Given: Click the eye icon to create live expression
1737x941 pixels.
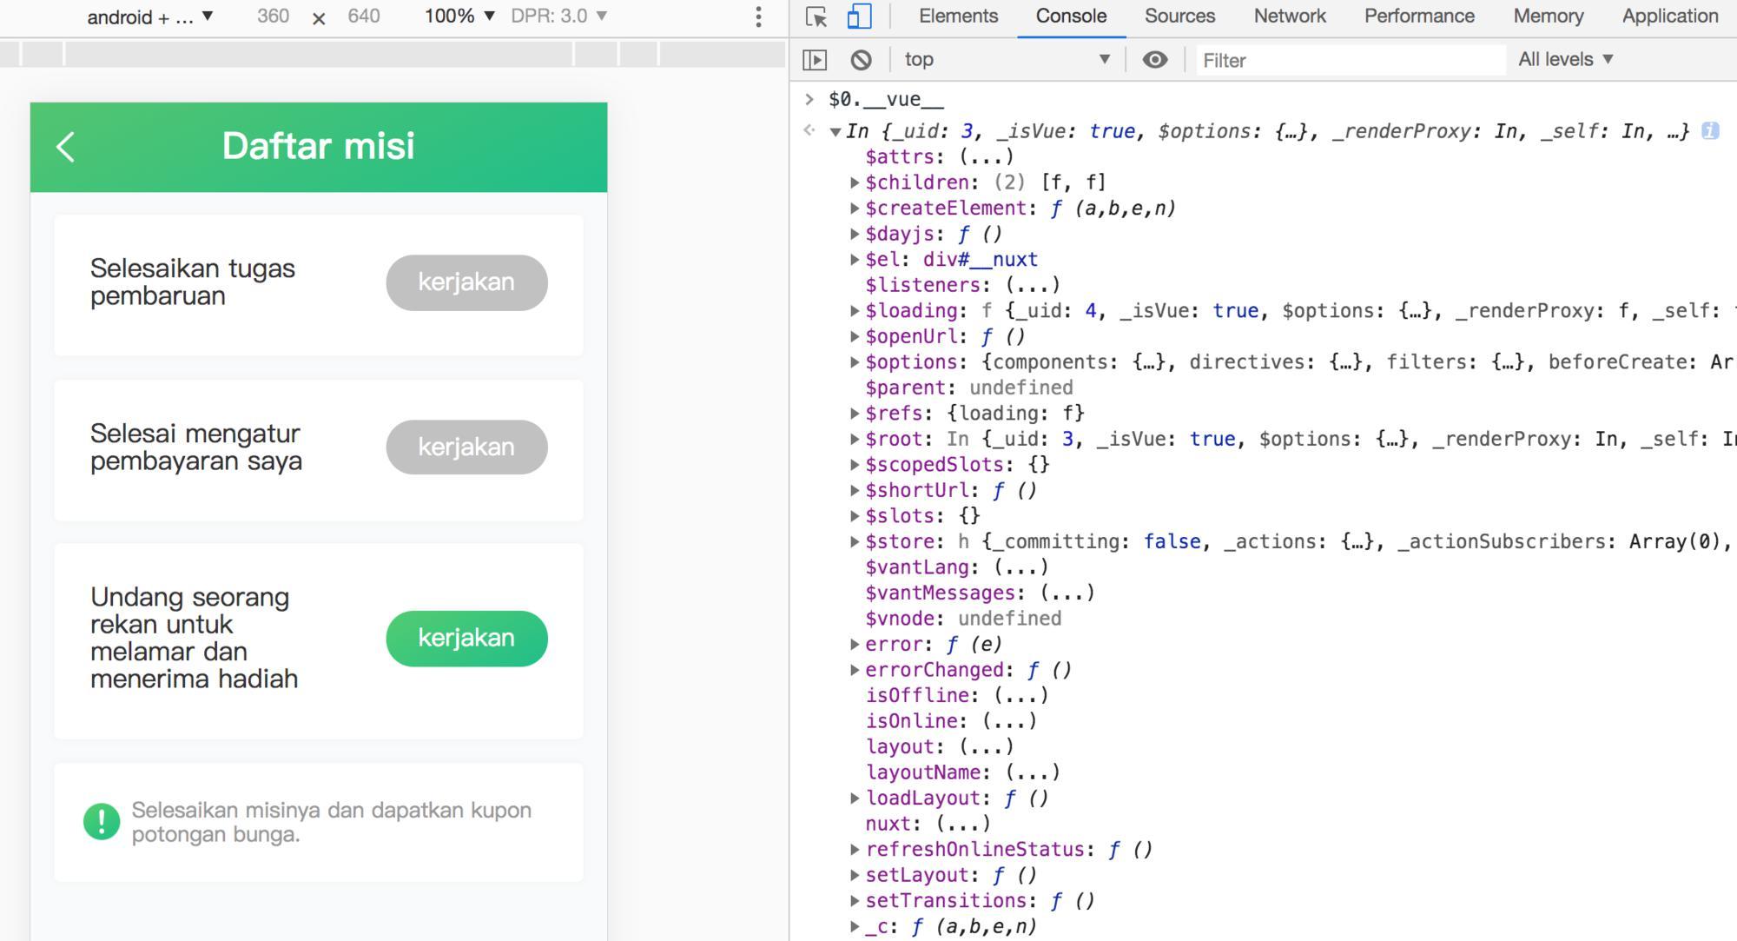Looking at the screenshot, I should (1155, 58).
